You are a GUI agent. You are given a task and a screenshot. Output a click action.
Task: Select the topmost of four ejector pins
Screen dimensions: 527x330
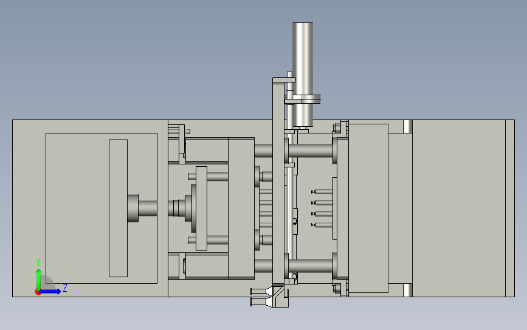322,192
